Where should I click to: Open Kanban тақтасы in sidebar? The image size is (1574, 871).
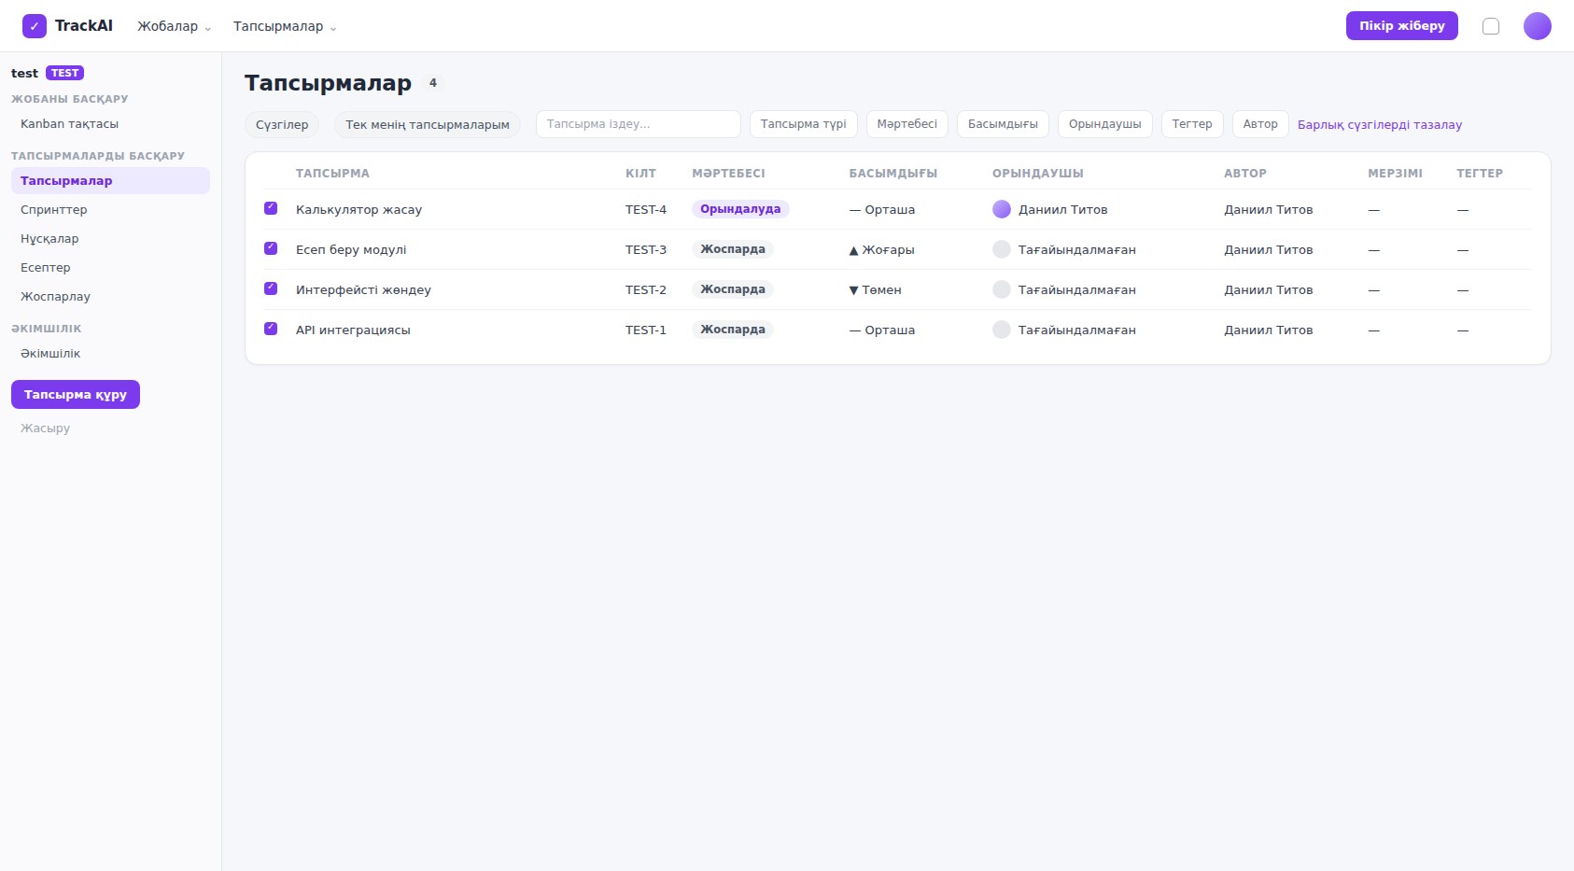(x=110, y=124)
